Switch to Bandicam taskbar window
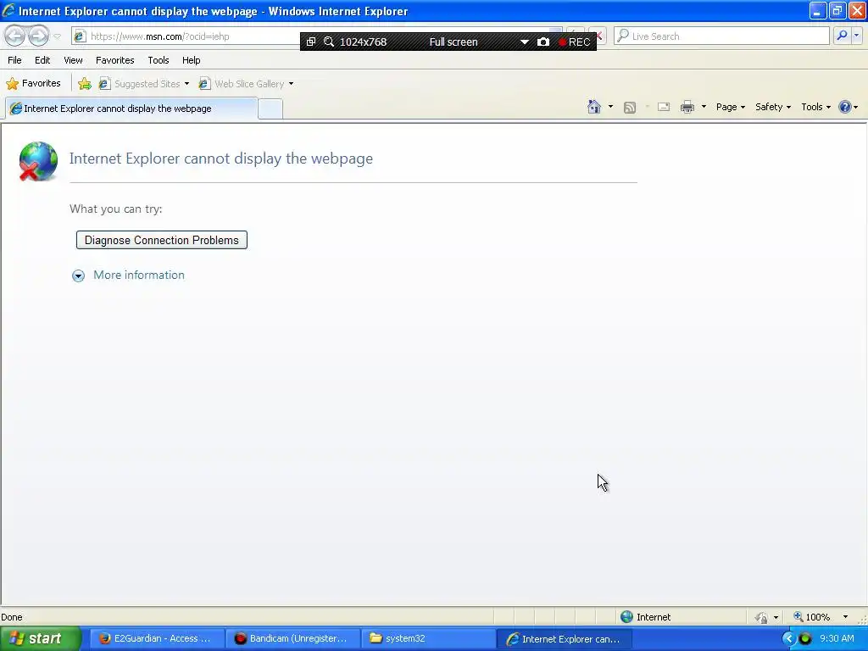The height and width of the screenshot is (651, 868). coord(292,639)
